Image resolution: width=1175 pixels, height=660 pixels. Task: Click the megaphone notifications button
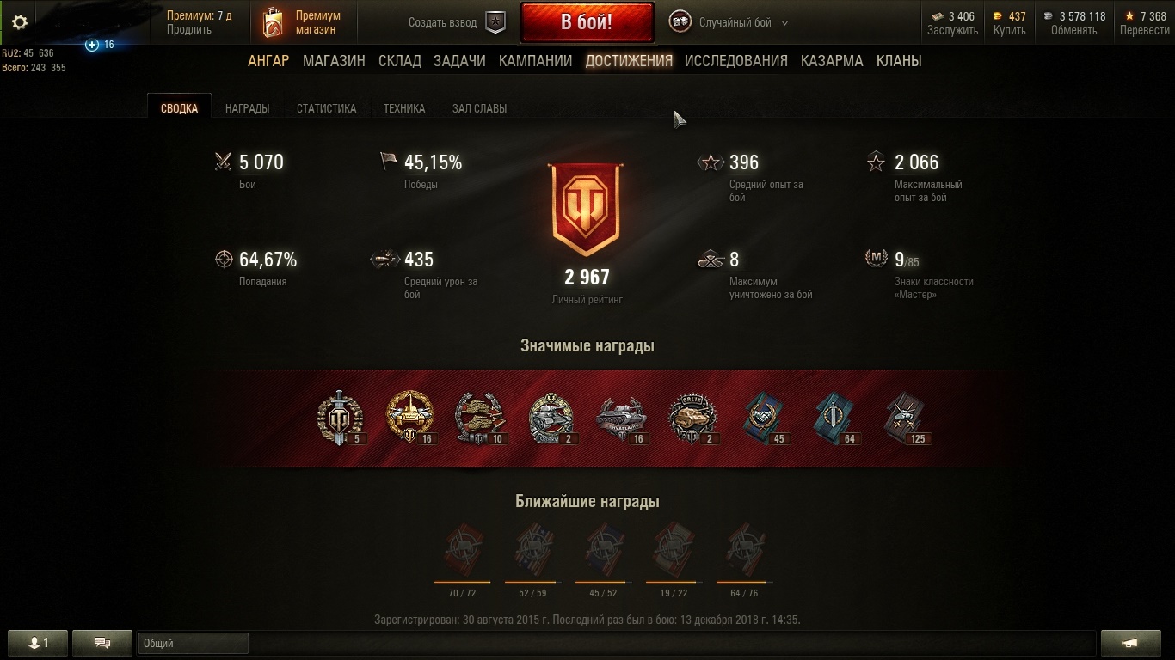1131,643
